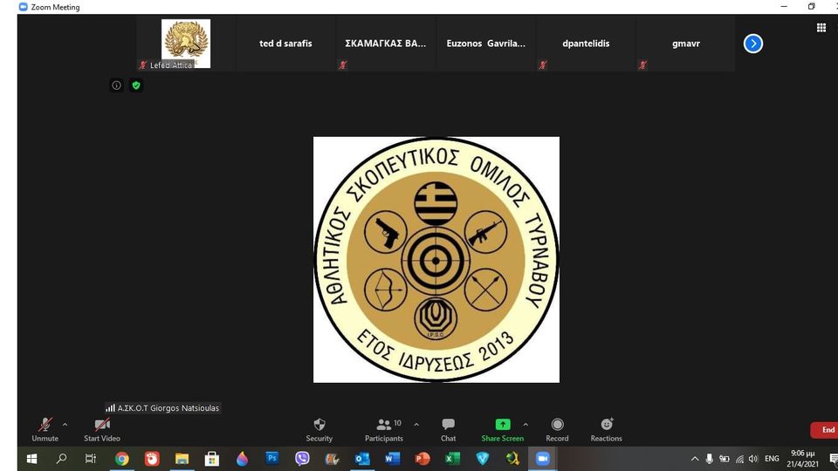Viewport: 838px width, 471px height.
Task: Switch ENG input language
Action: [x=772, y=459]
